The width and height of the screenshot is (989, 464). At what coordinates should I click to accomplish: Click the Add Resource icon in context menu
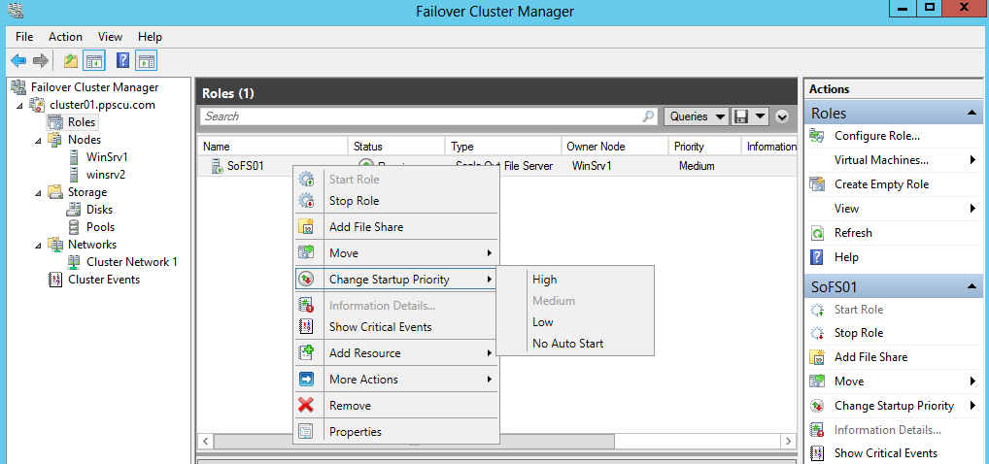(x=307, y=353)
